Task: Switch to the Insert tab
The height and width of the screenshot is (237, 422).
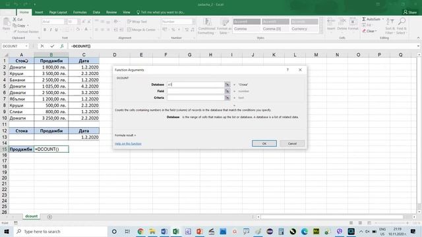Action: [39, 12]
